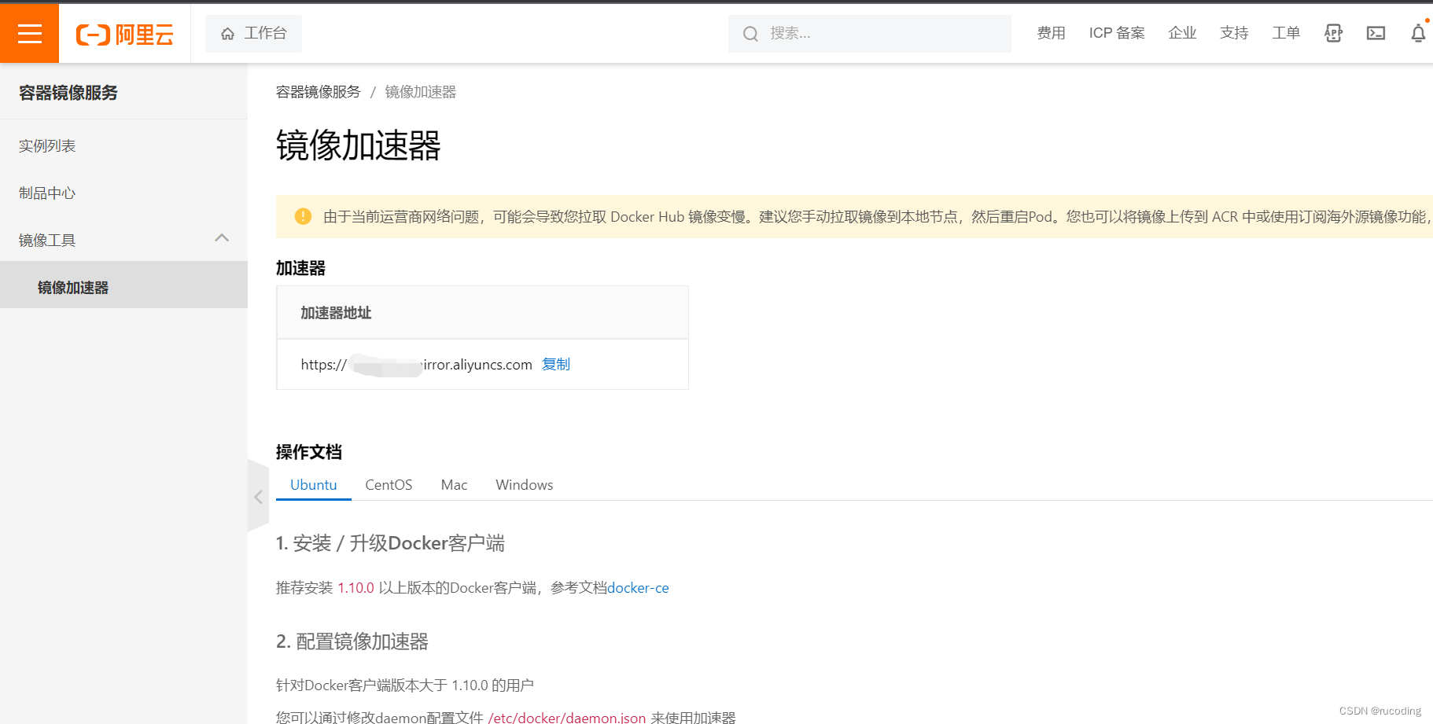Viewport: 1433px width, 724px height.
Task: Switch to the CentOS tab
Action: pyautogui.click(x=389, y=485)
